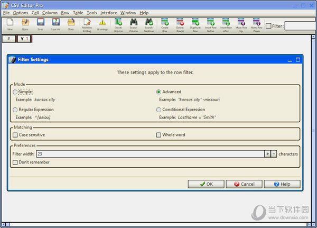The height and width of the screenshot is (228, 317).
Task: Open the Window menu
Action: pos(128,13)
